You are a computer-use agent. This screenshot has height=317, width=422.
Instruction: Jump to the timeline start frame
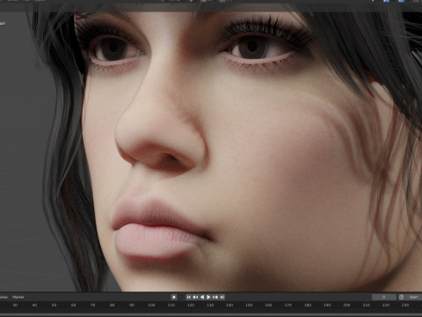tap(189, 297)
